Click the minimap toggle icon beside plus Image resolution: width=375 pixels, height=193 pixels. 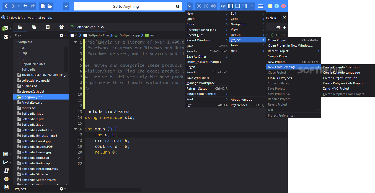click(x=278, y=27)
